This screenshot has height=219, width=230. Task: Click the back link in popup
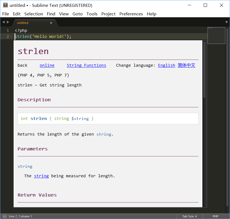[x=22, y=65]
